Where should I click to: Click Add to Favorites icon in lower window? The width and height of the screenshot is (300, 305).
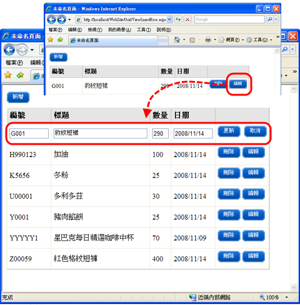[21, 75]
